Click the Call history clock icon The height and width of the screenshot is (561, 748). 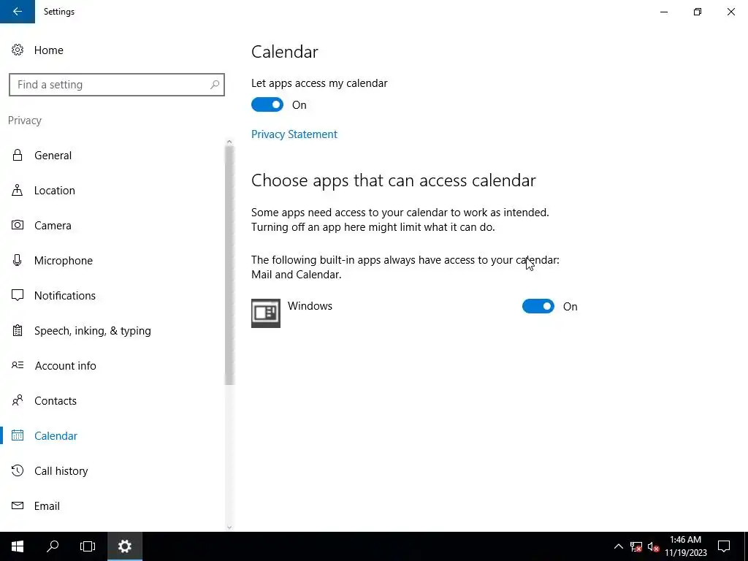click(x=18, y=470)
